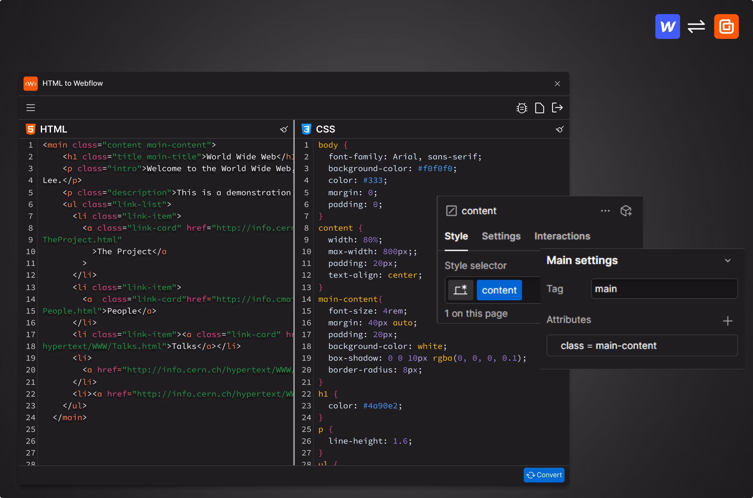Click the new document icon
The width and height of the screenshot is (753, 498).
(x=539, y=108)
